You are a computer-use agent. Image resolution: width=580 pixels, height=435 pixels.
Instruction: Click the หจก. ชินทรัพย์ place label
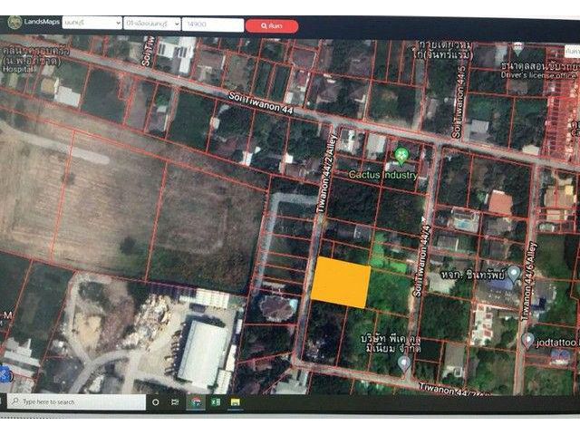(473, 275)
